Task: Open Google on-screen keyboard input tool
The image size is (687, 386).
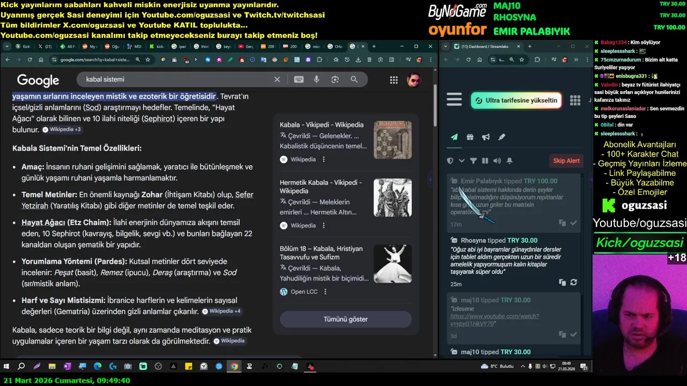Action: (x=299, y=79)
